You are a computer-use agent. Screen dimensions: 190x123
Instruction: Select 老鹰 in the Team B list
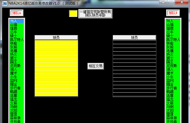pyautogui.click(x=173, y=51)
